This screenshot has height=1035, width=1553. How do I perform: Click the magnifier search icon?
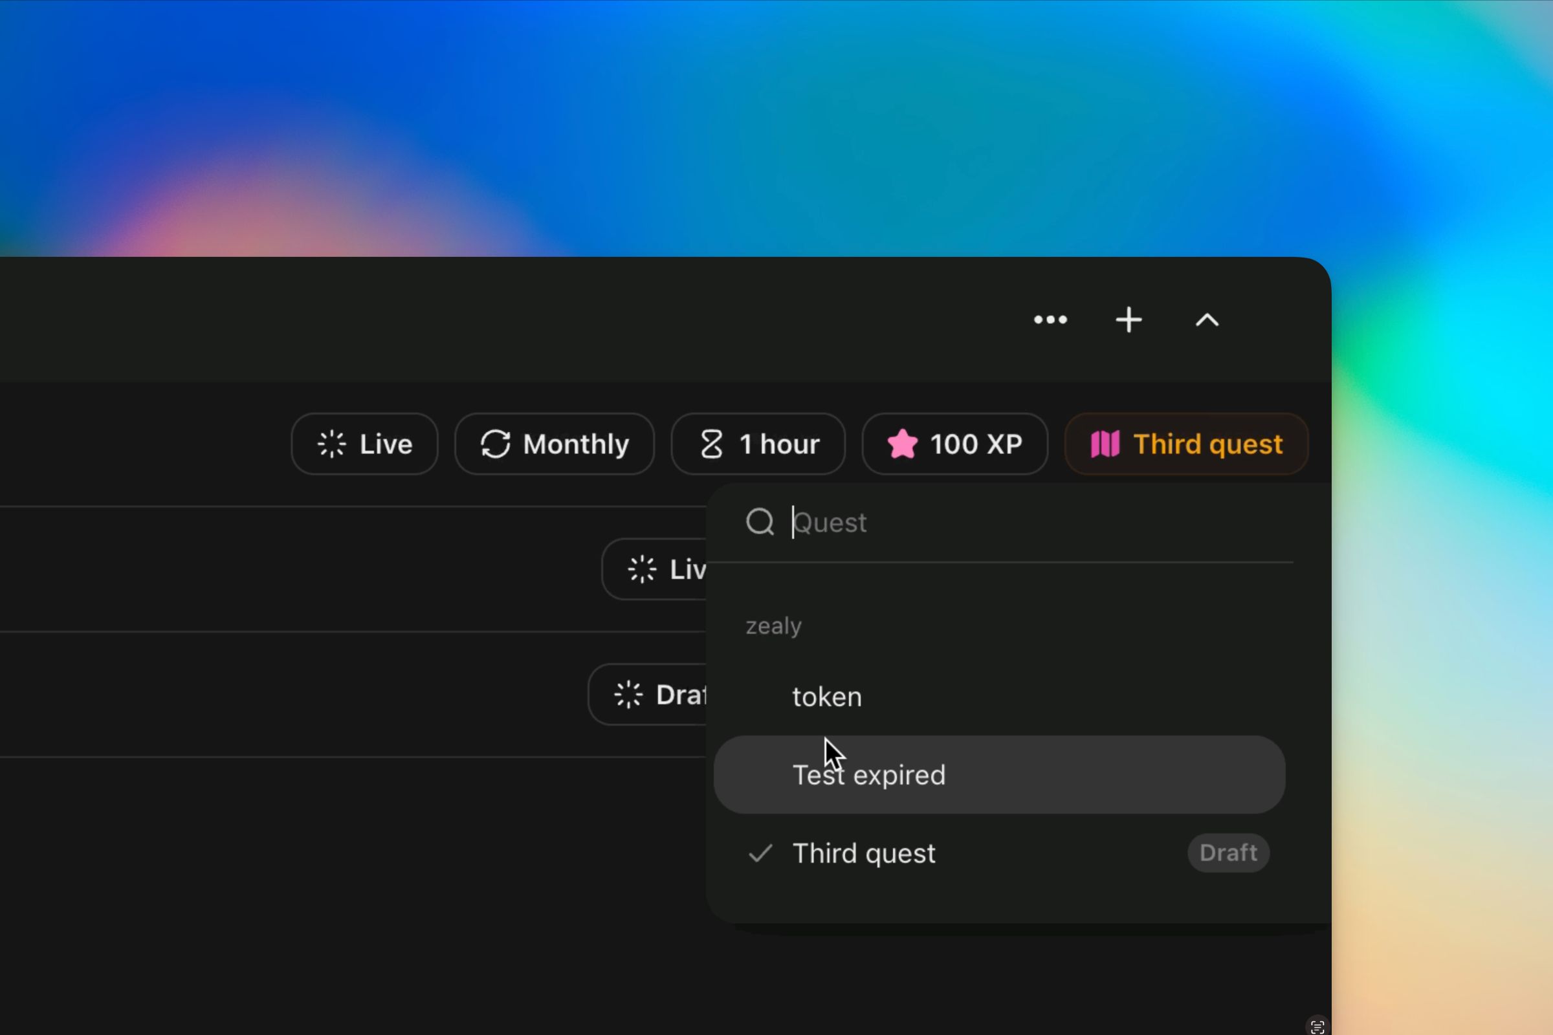[x=760, y=522]
